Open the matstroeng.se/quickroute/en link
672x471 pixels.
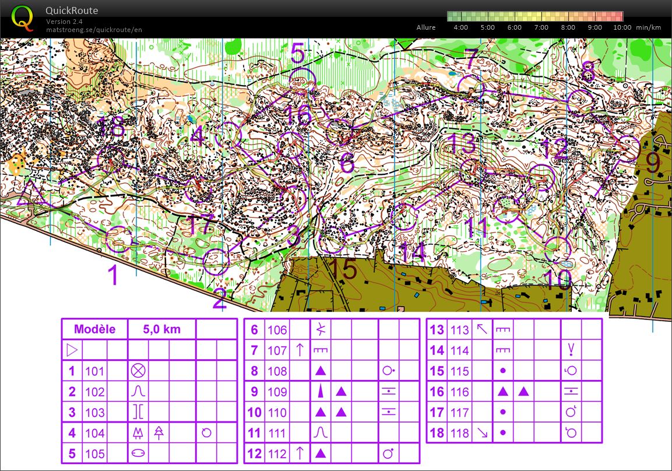pyautogui.click(x=94, y=30)
